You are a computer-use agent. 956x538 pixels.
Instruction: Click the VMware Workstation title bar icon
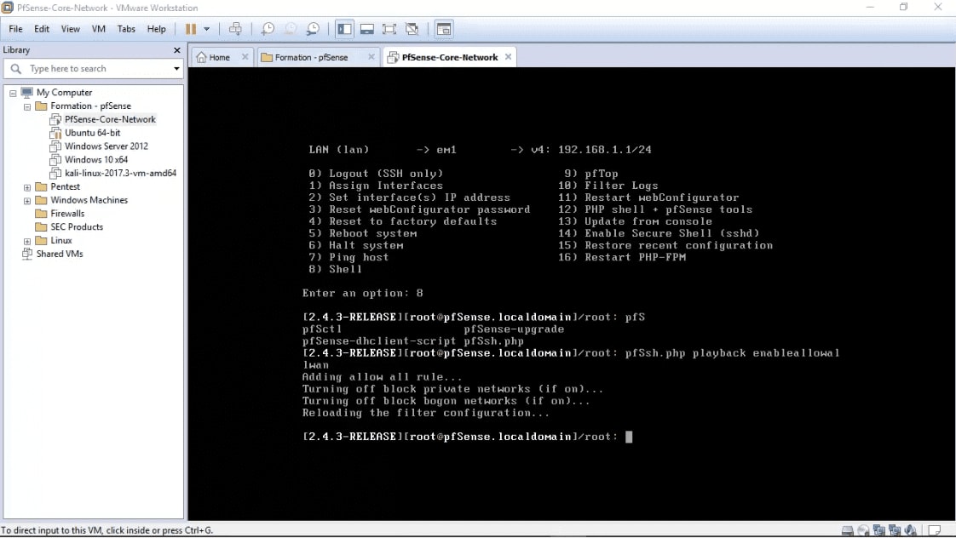(x=8, y=8)
